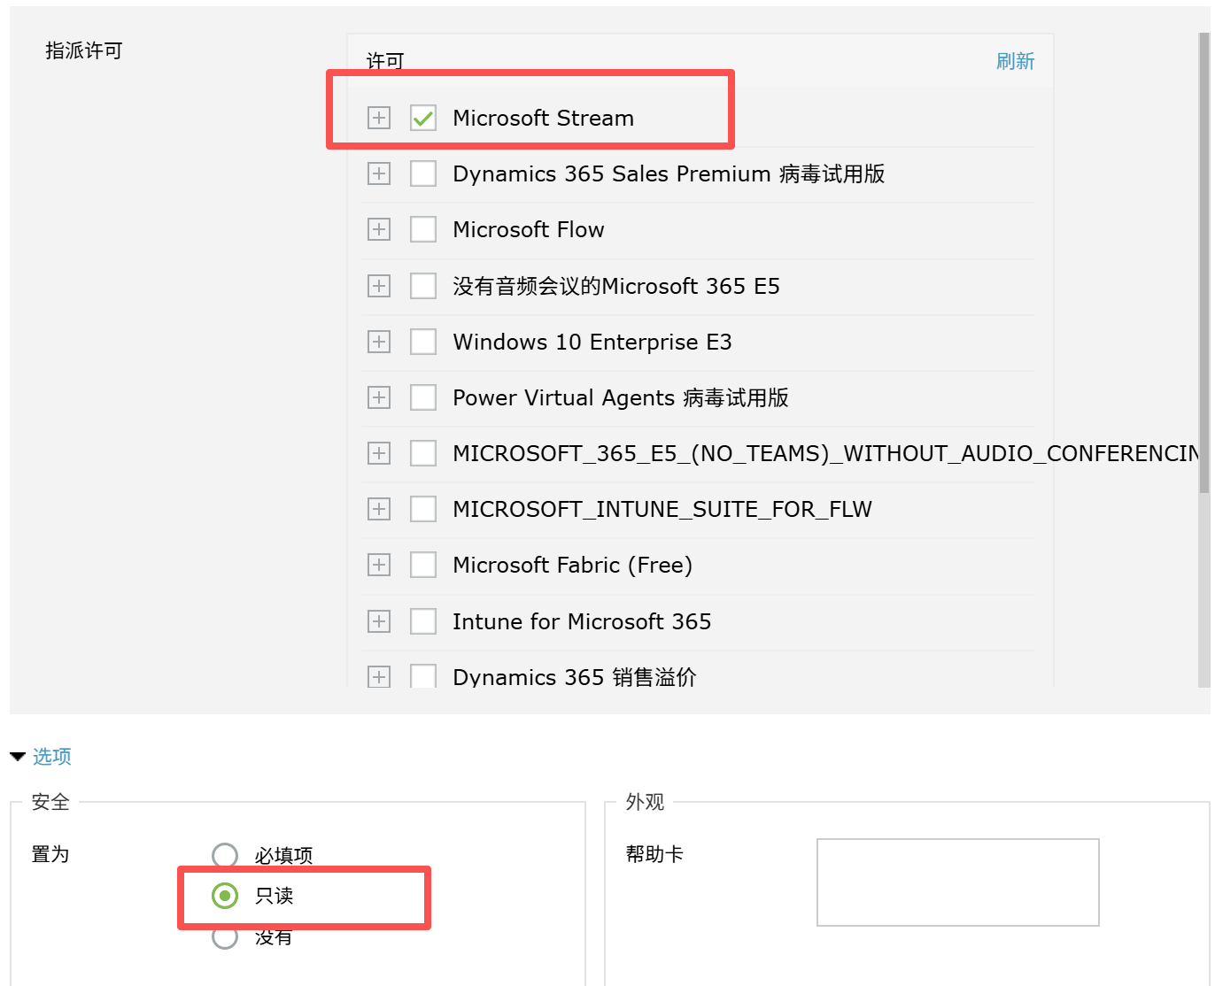Check MICROSOFT_365_E5_(NO_TEAMS) license checkbox

pos(423,453)
